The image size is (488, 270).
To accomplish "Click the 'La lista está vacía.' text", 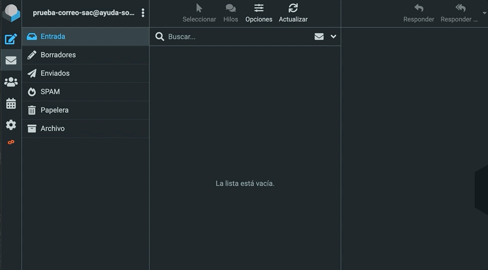I will coord(245,184).
